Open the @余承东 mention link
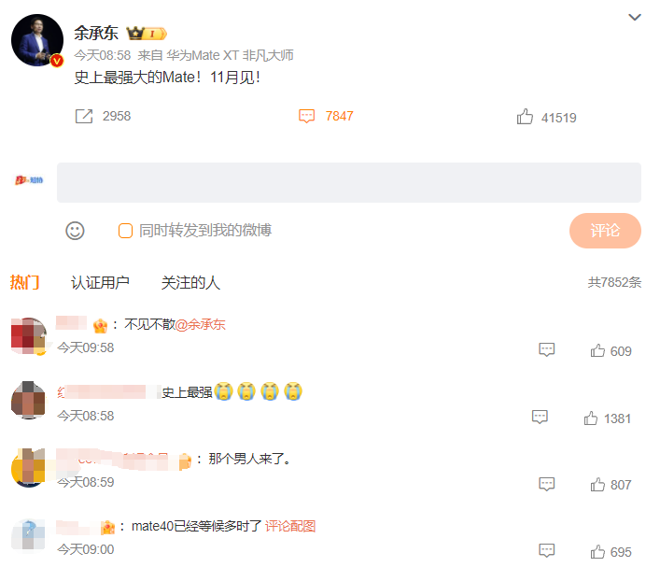The width and height of the screenshot is (660, 567). point(200,324)
